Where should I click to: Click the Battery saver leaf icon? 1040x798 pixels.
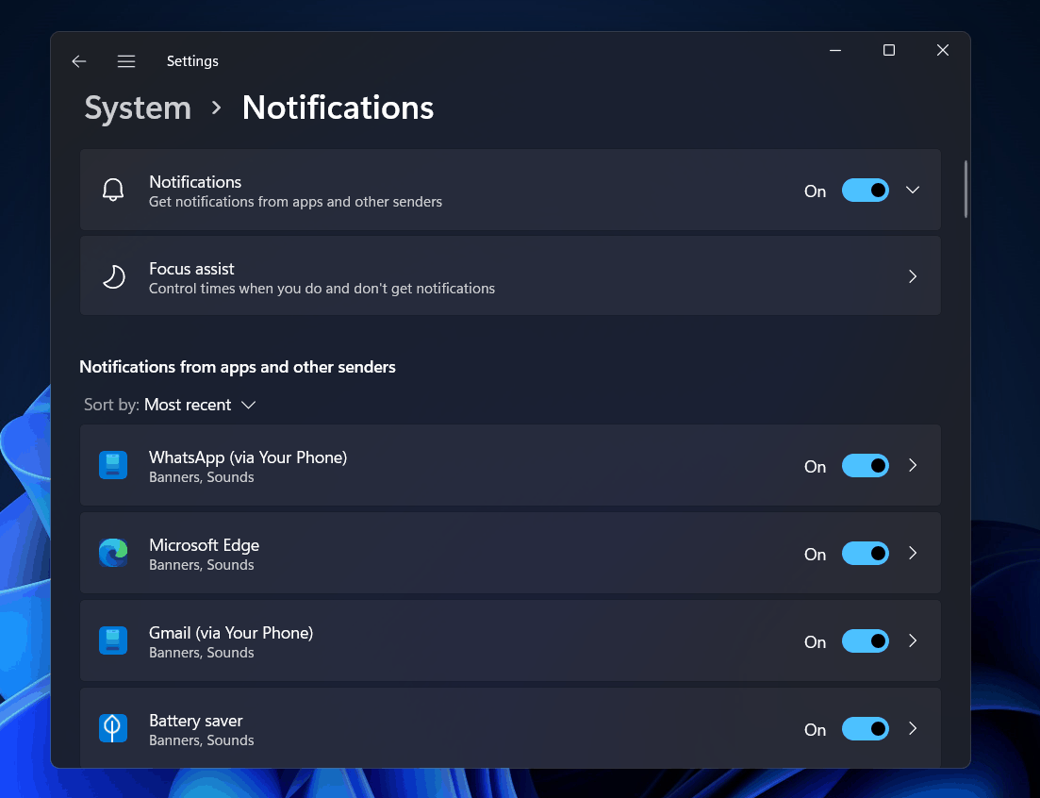pyautogui.click(x=113, y=728)
